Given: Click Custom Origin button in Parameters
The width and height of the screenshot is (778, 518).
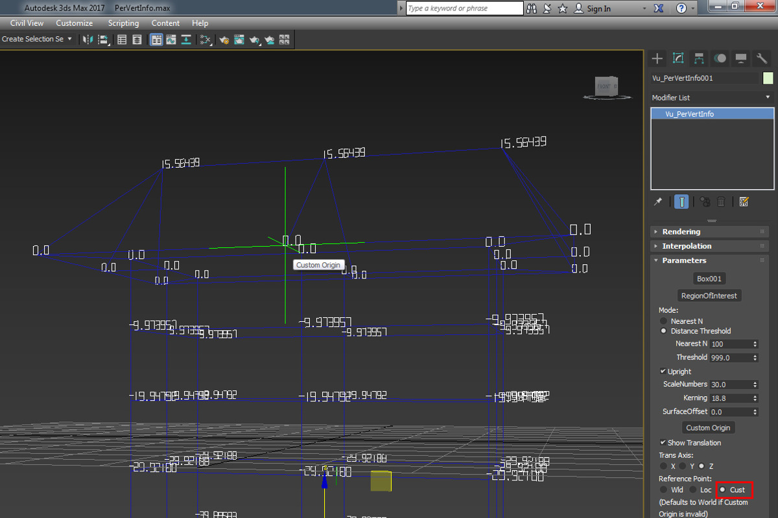Looking at the screenshot, I should point(708,428).
